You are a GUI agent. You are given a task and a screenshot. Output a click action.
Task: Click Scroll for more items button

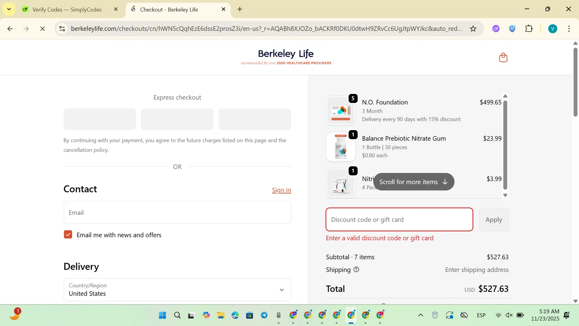(x=413, y=182)
